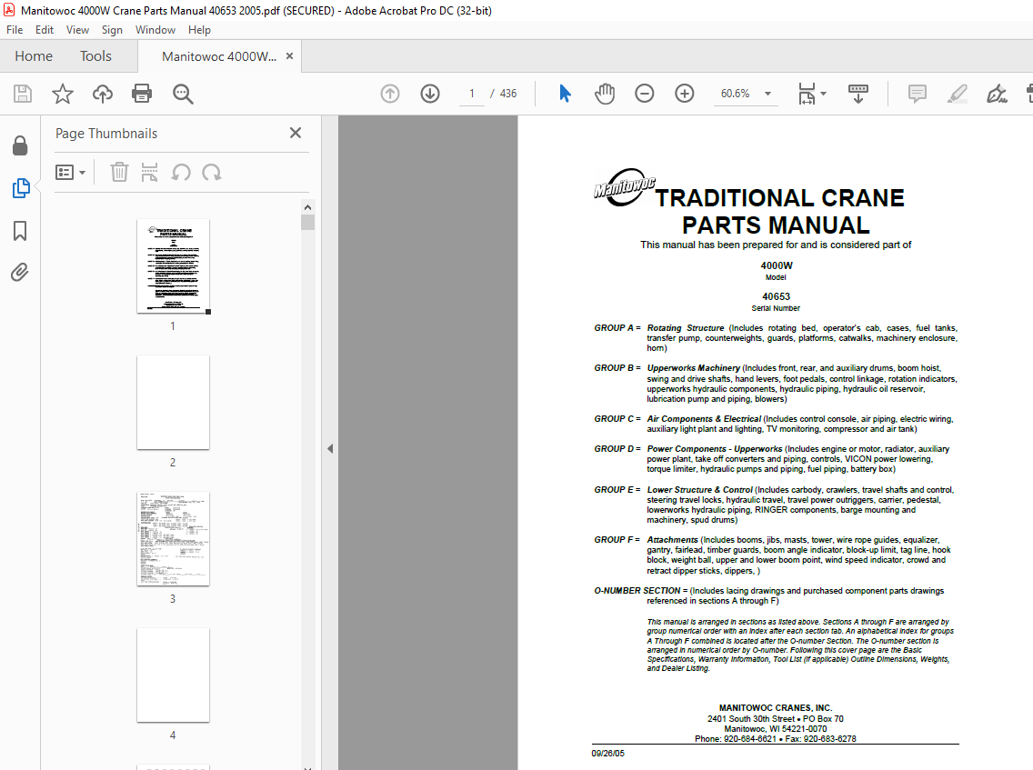The width and height of the screenshot is (1033, 770).
Task: Click the Insert pages icon in the thumbnails toolbar
Action: click(149, 173)
